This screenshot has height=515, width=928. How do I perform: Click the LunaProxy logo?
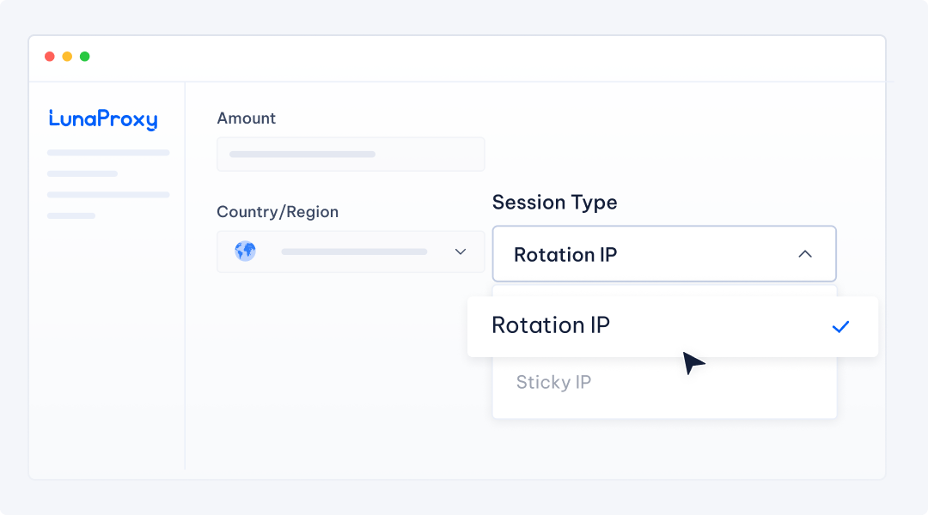pyautogui.click(x=103, y=119)
